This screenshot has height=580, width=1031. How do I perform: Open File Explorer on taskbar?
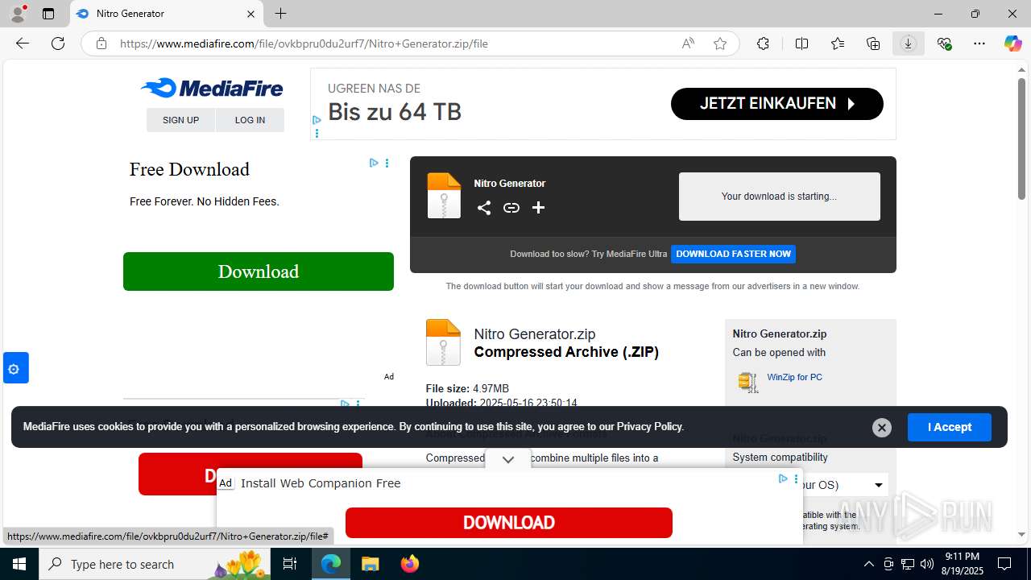[370, 564]
